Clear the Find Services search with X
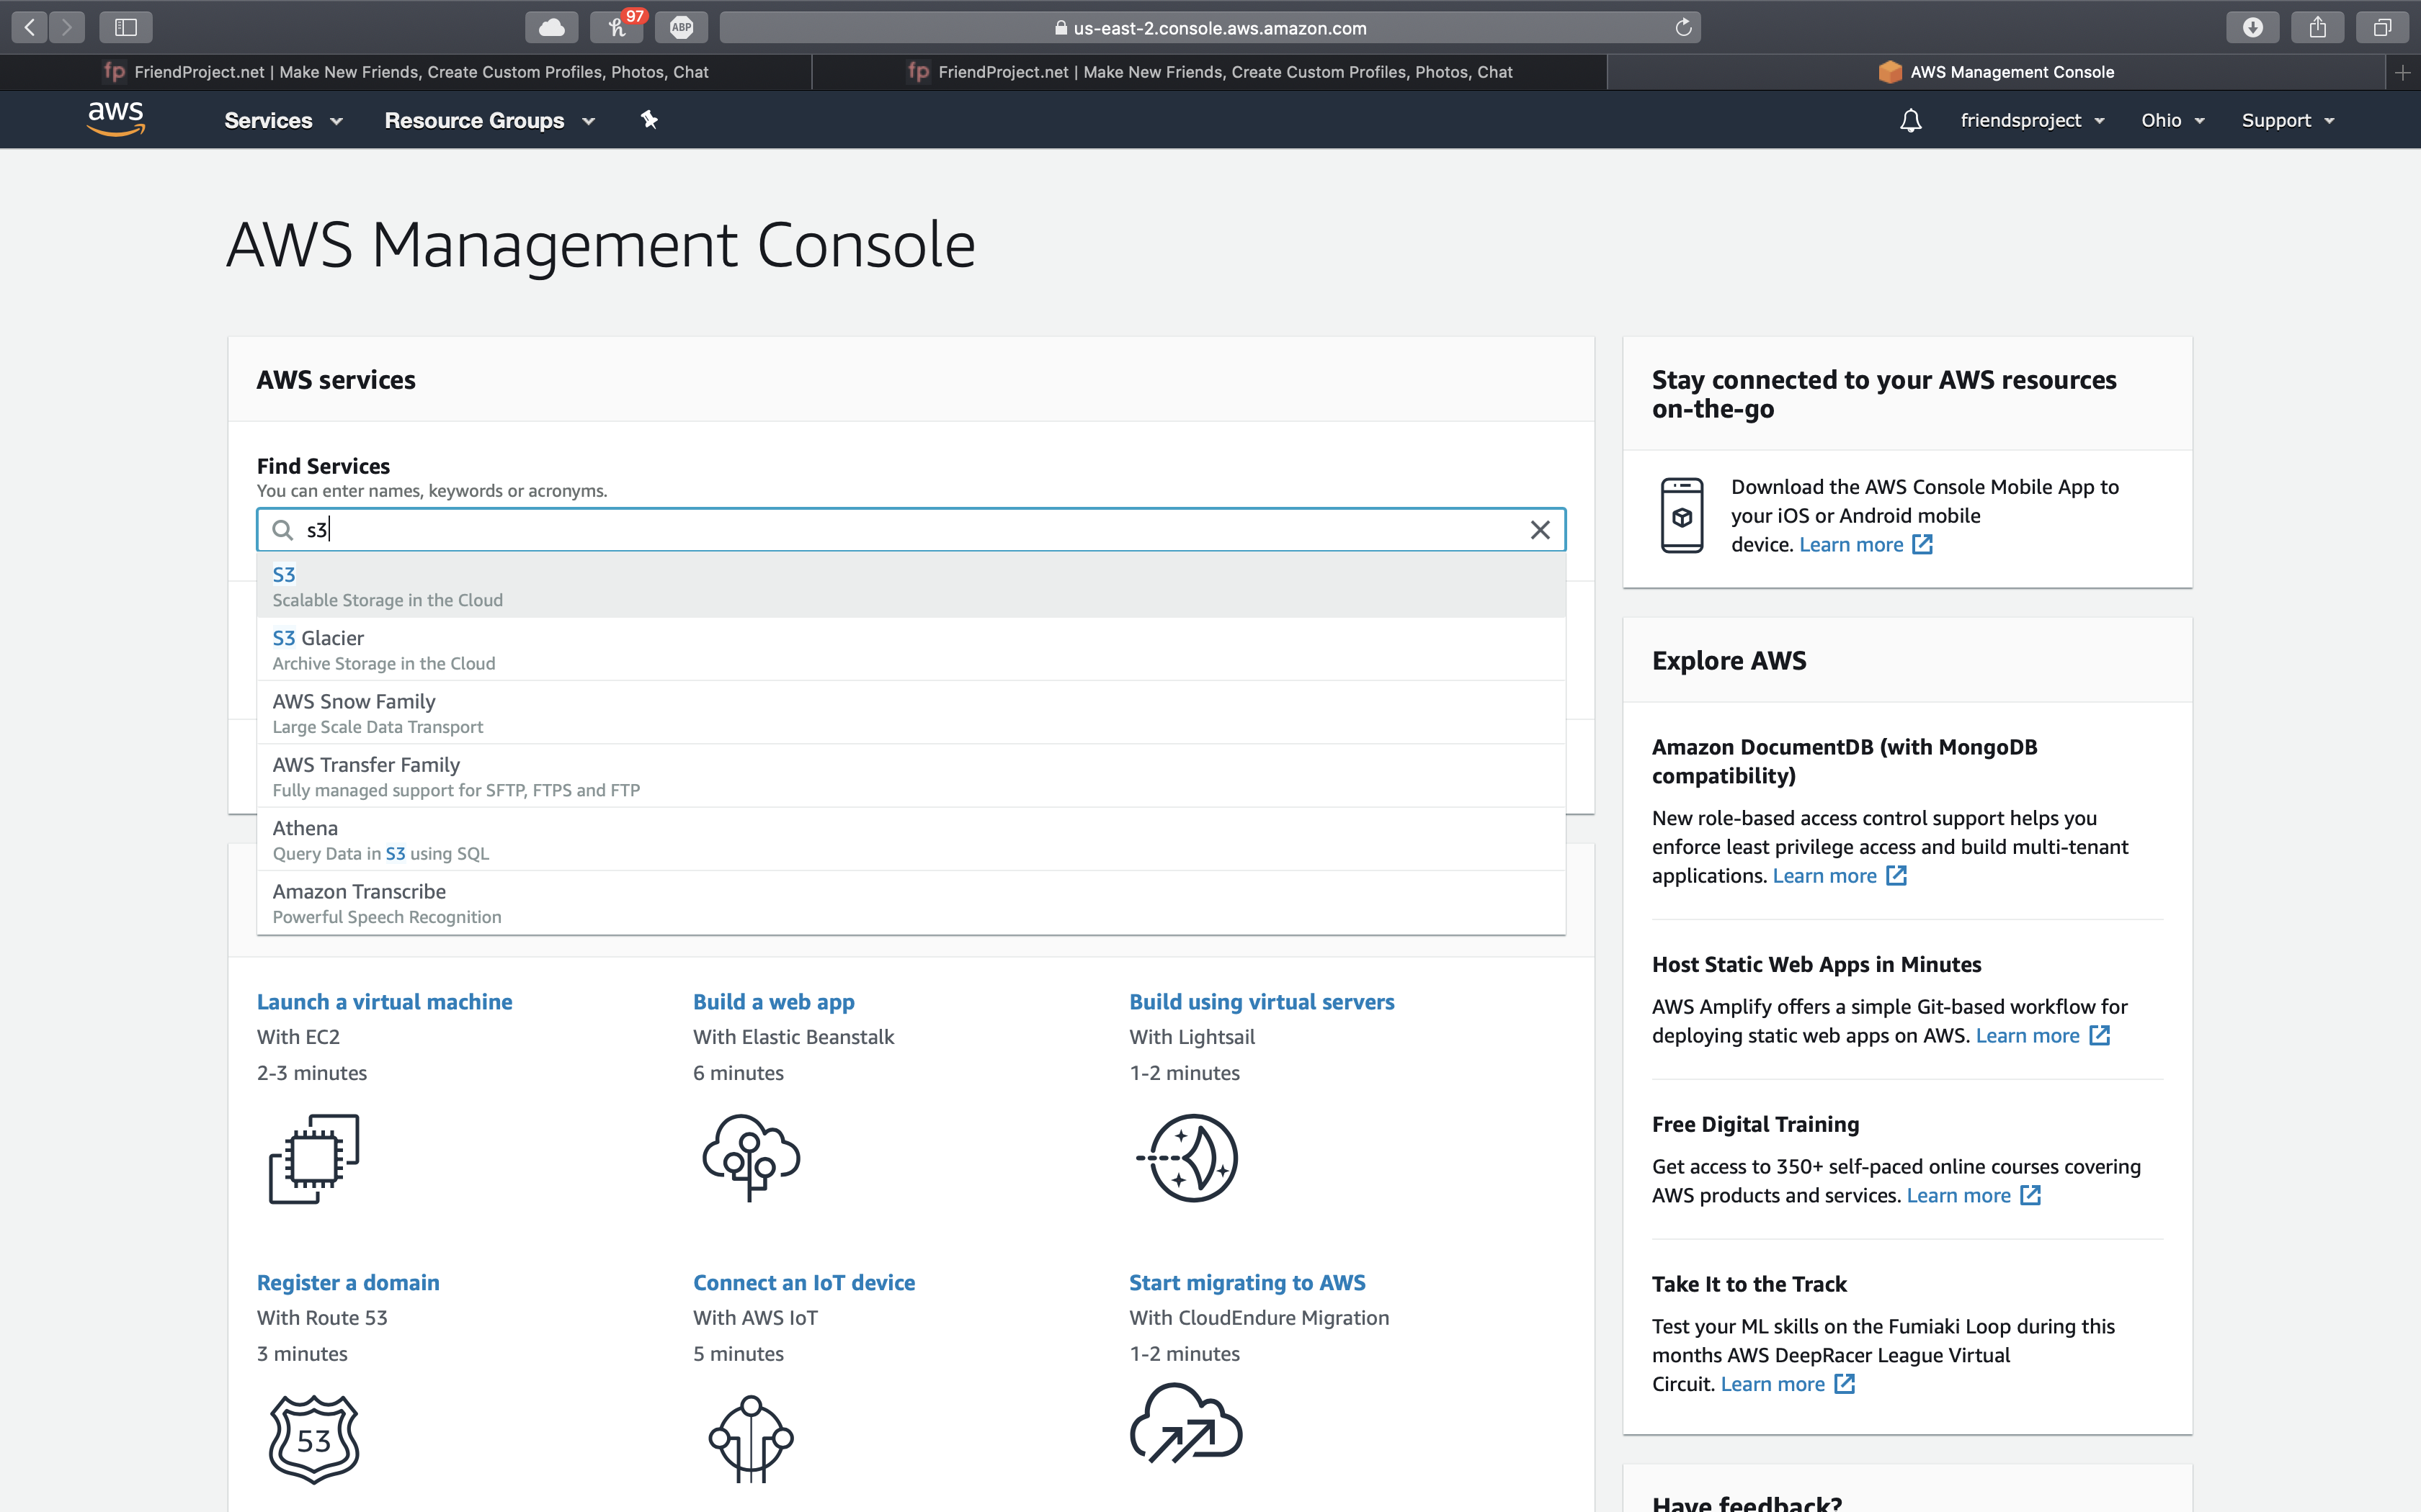Screen dimensions: 2421x1512 [x=1540, y=530]
